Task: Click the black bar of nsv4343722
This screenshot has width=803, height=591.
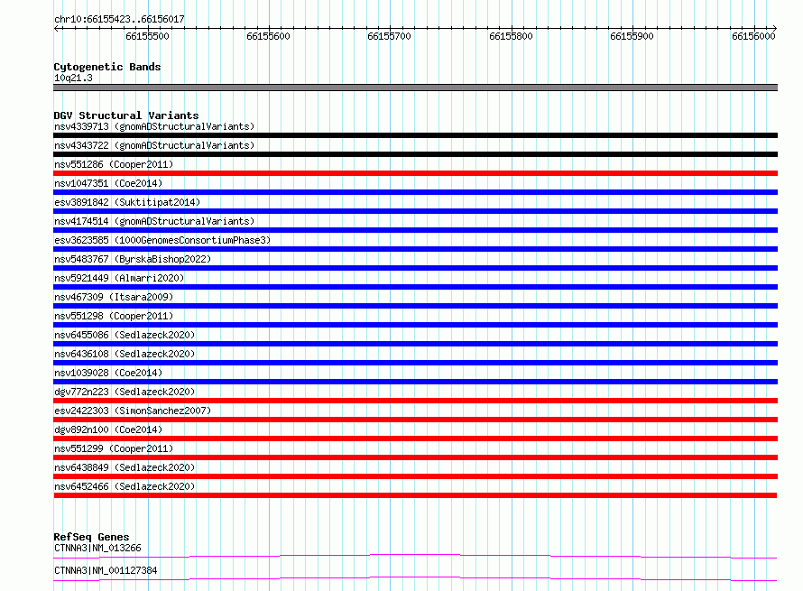Action: (415, 154)
